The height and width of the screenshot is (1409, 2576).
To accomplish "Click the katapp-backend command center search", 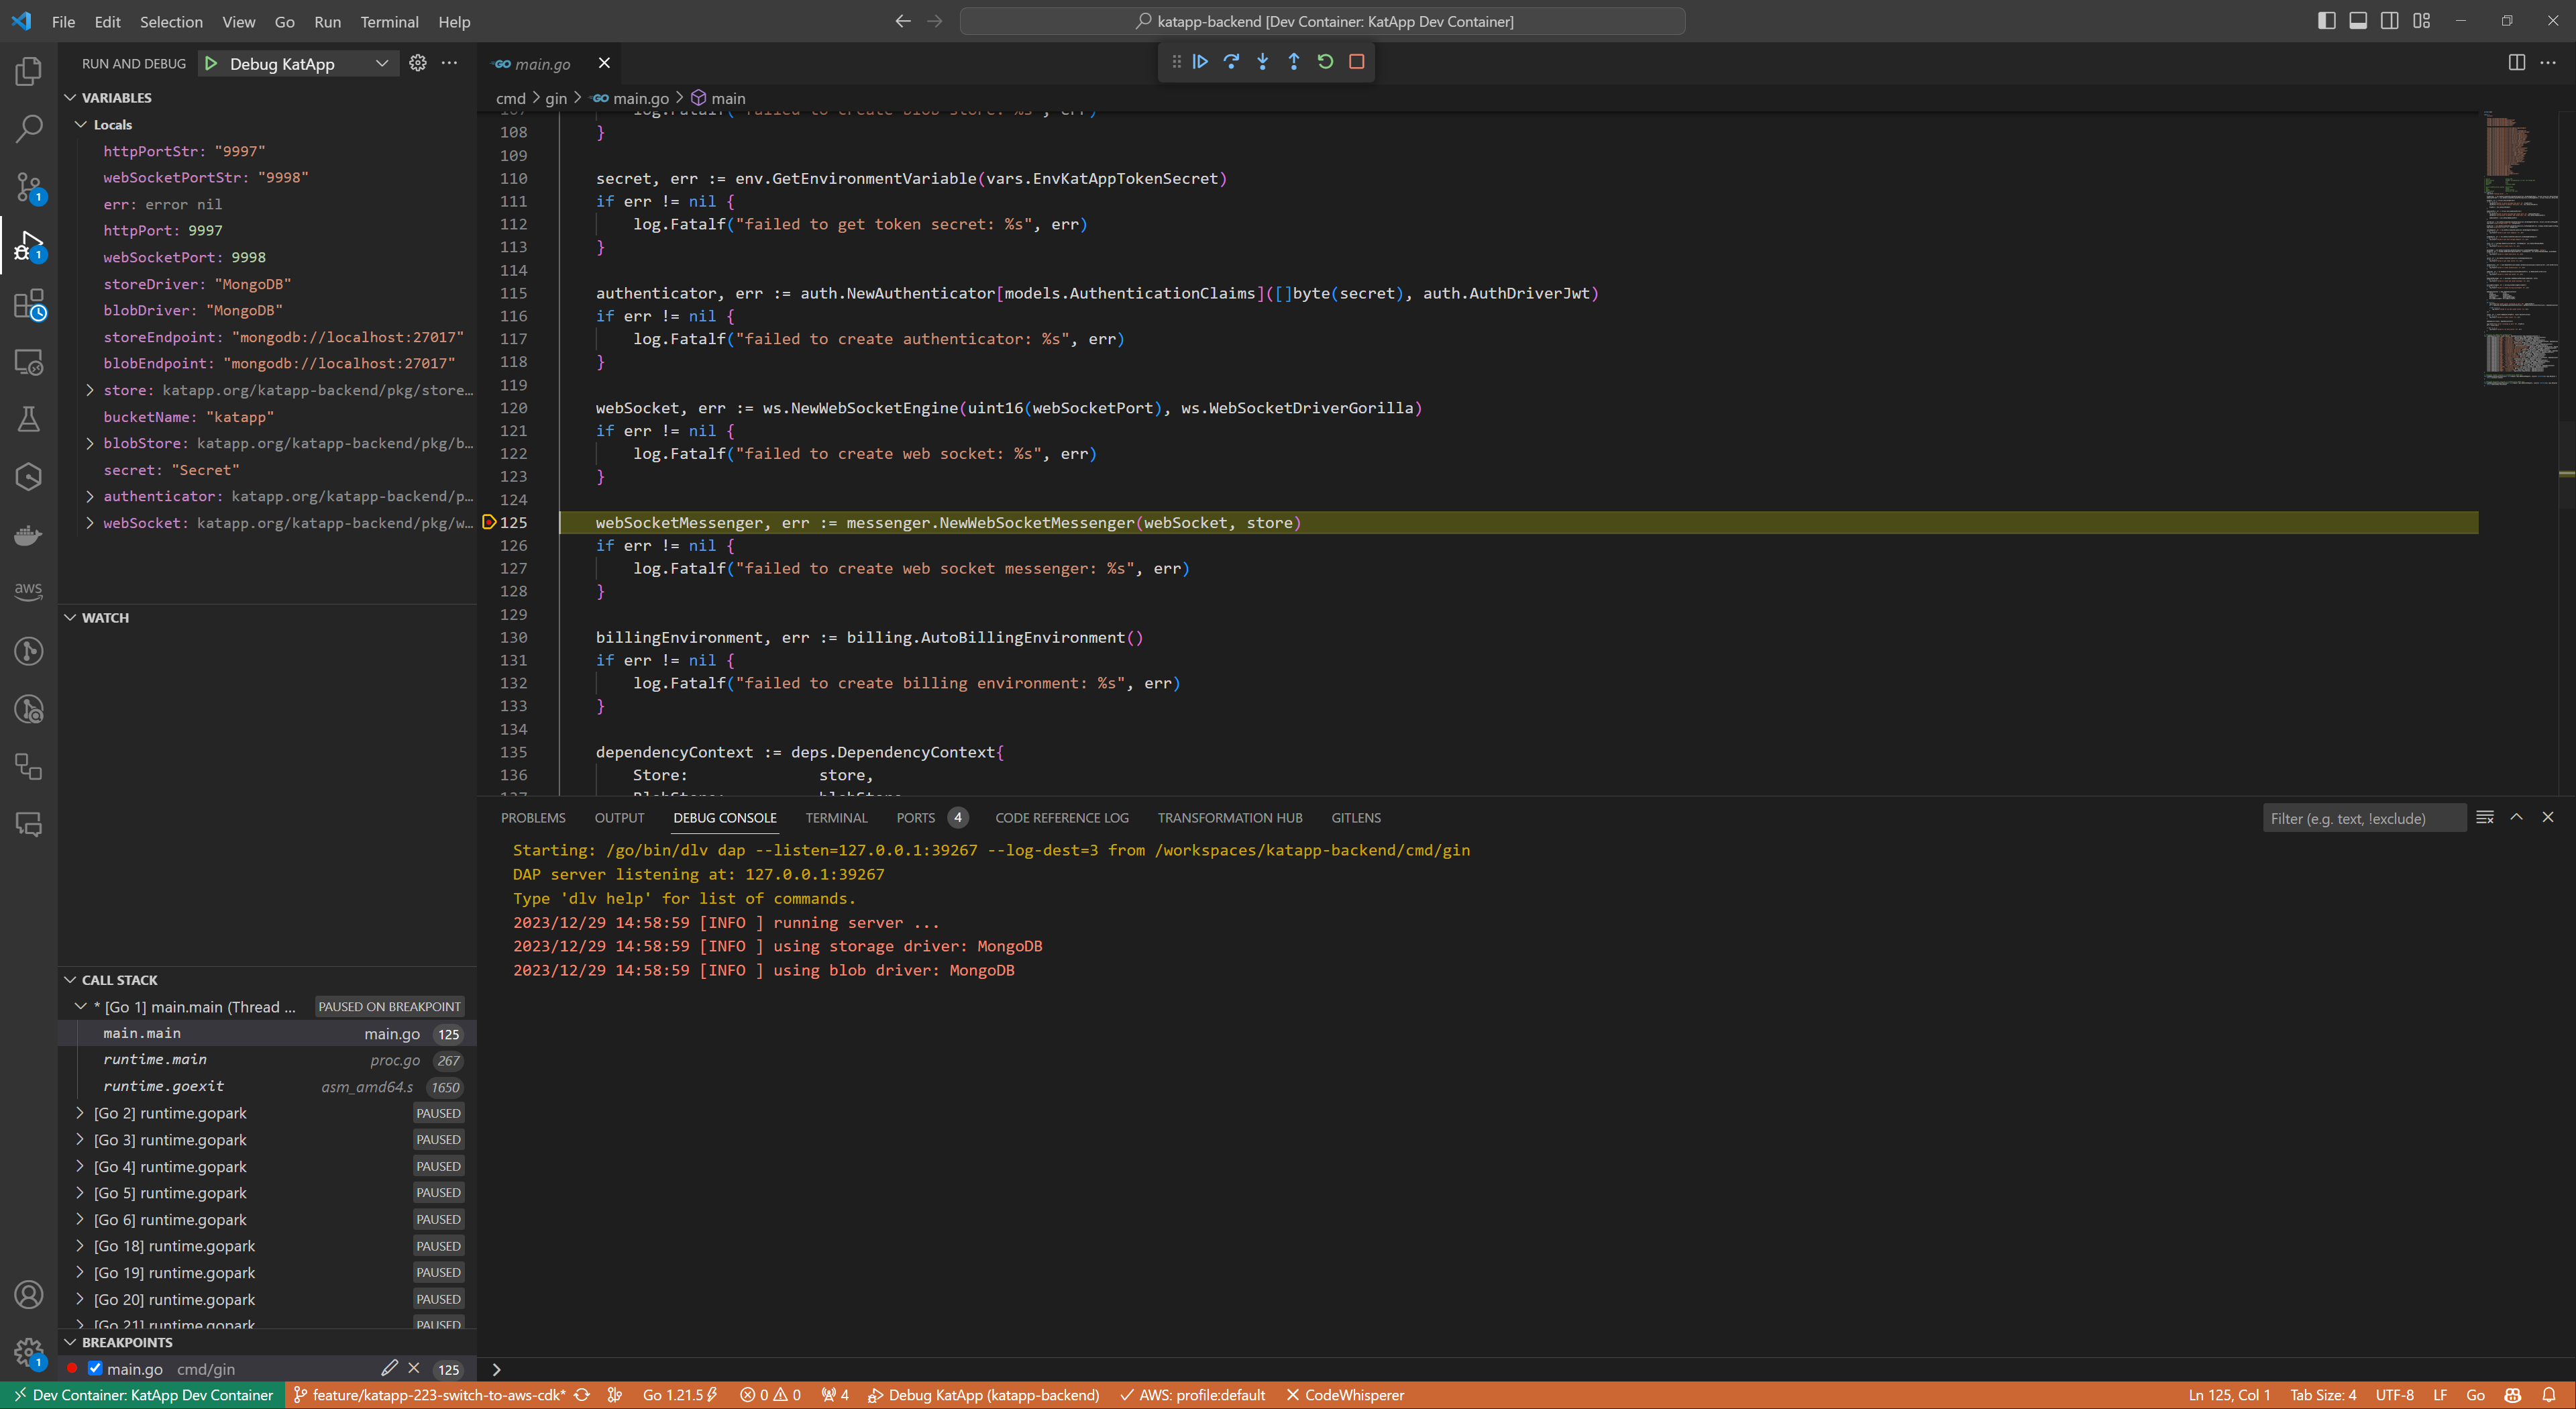I will click(1322, 21).
